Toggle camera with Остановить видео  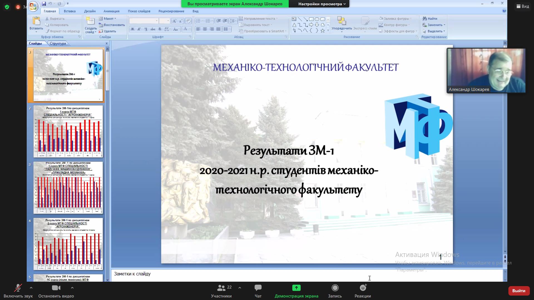coord(56,288)
